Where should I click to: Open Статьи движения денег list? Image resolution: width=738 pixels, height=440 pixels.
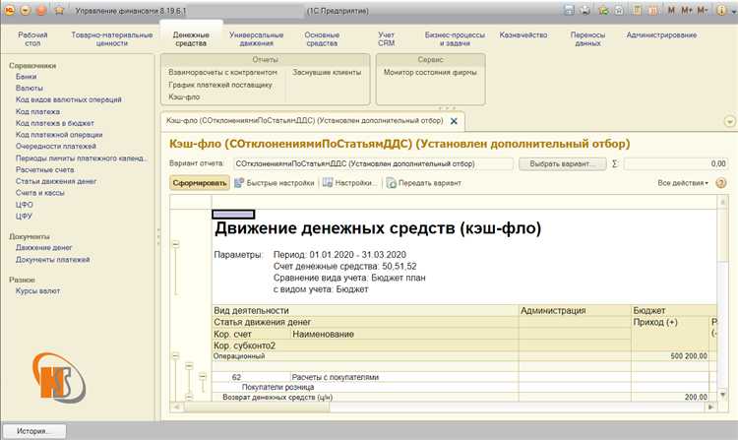pos(56,181)
